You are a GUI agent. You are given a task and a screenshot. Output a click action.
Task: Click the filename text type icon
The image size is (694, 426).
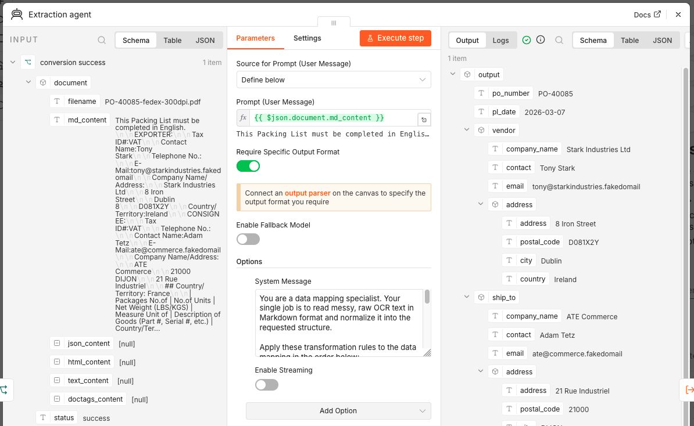coord(56,101)
